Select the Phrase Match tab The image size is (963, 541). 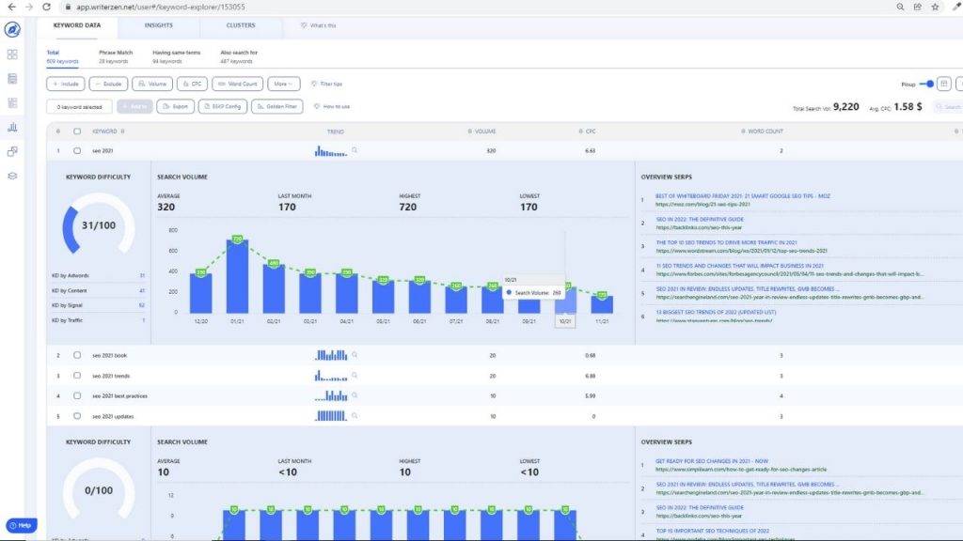pos(116,56)
